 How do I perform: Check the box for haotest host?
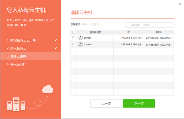coord(74,45)
